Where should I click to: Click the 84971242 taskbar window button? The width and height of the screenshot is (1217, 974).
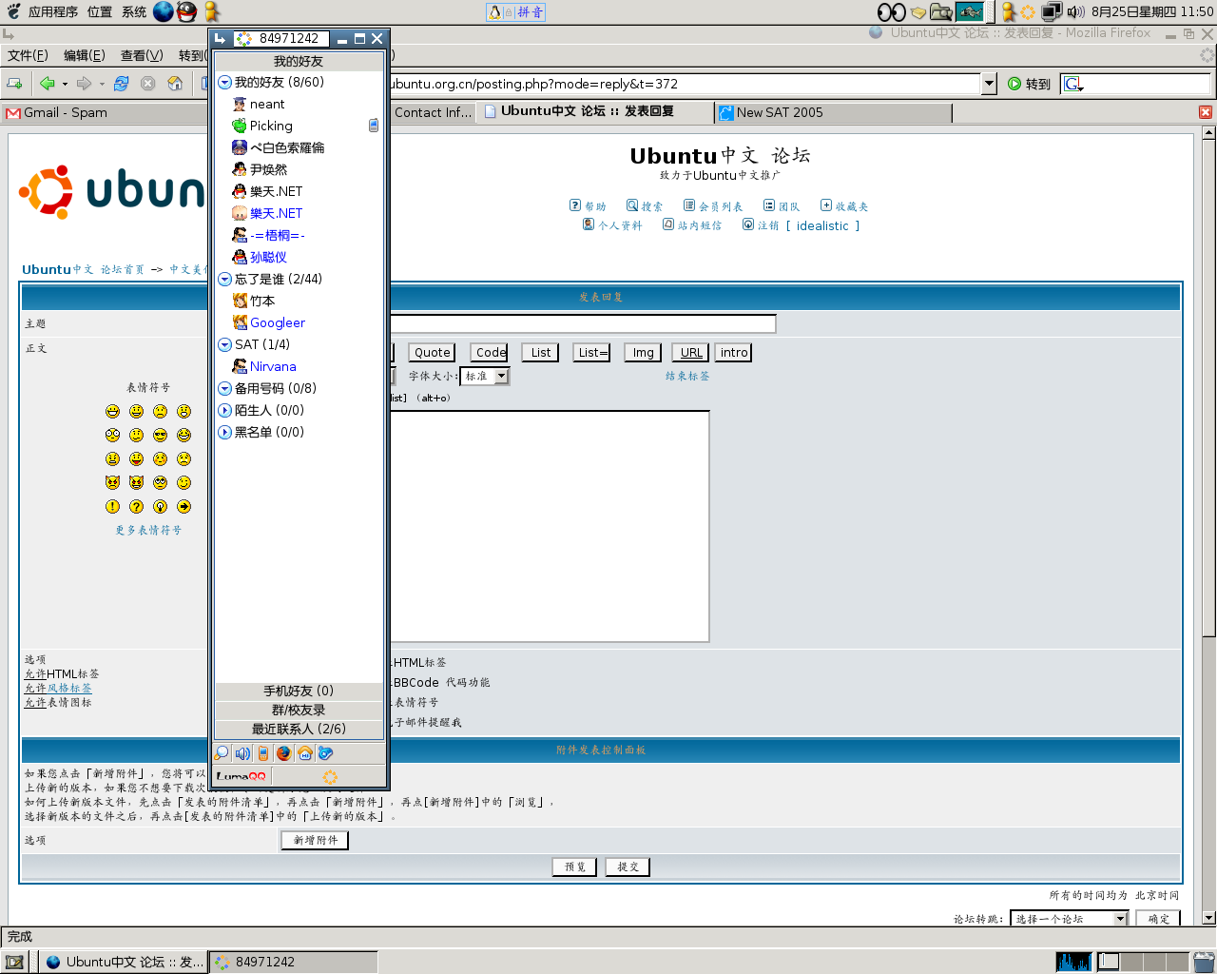click(x=294, y=962)
